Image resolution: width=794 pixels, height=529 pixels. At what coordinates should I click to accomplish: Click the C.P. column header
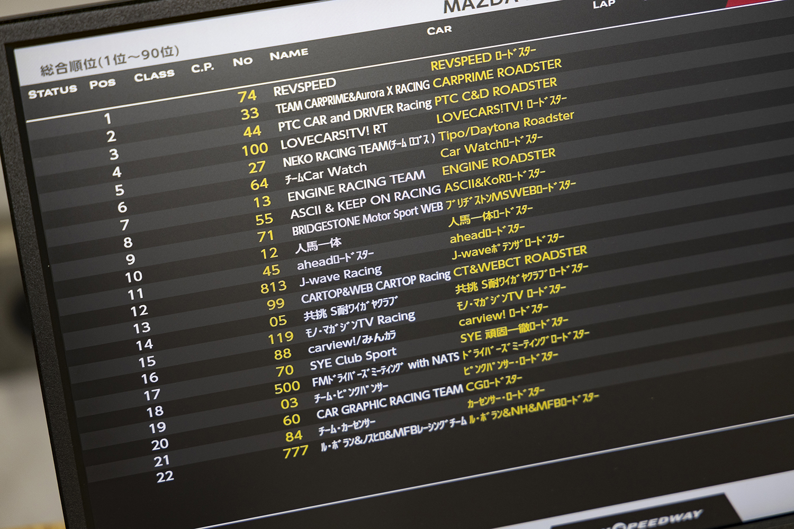point(203,68)
